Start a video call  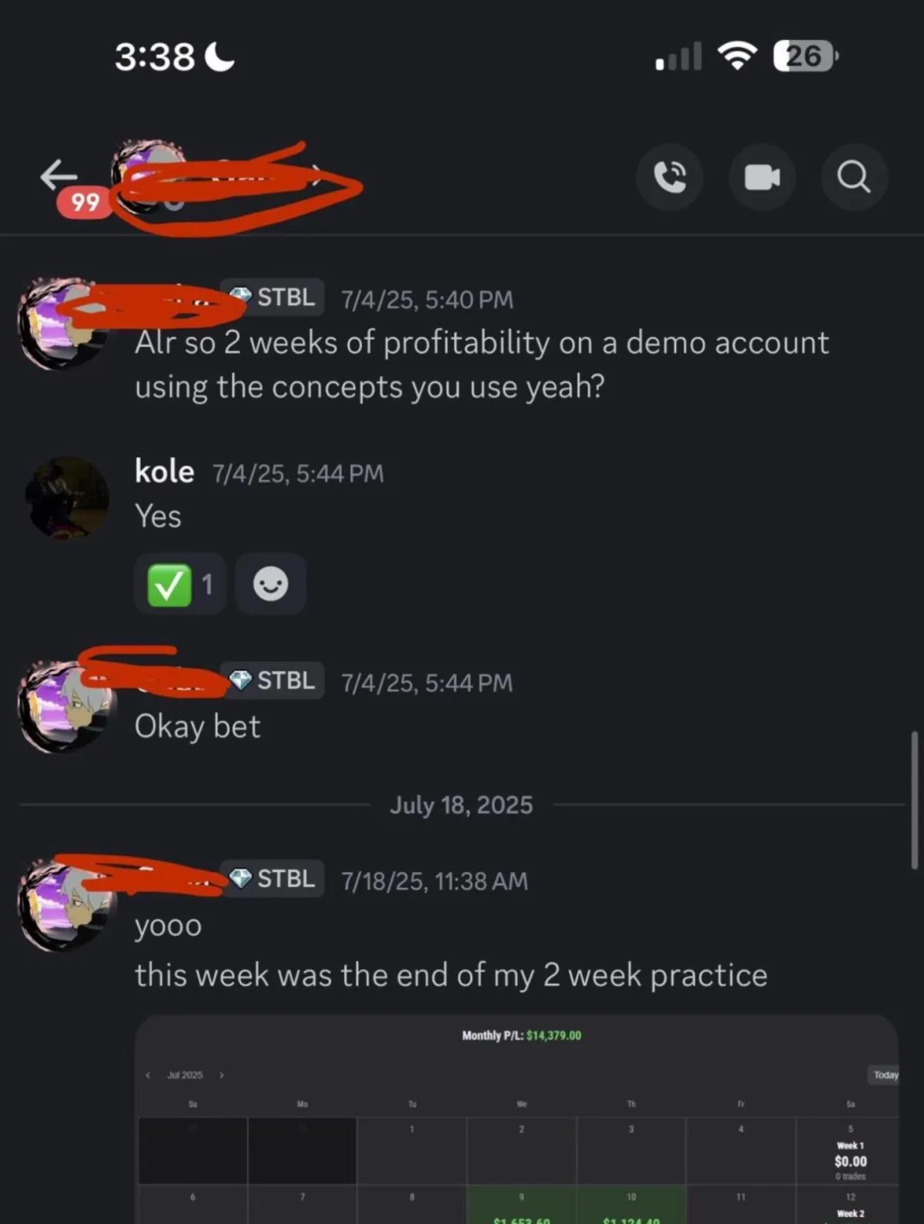pyautogui.click(x=762, y=177)
